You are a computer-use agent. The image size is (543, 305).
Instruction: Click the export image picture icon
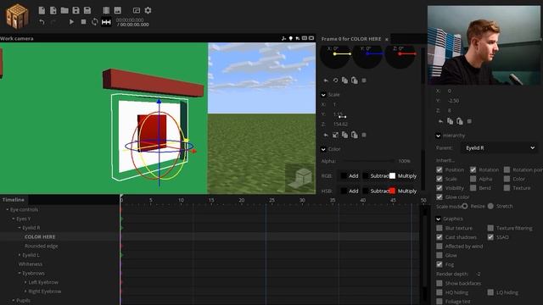(118, 10)
